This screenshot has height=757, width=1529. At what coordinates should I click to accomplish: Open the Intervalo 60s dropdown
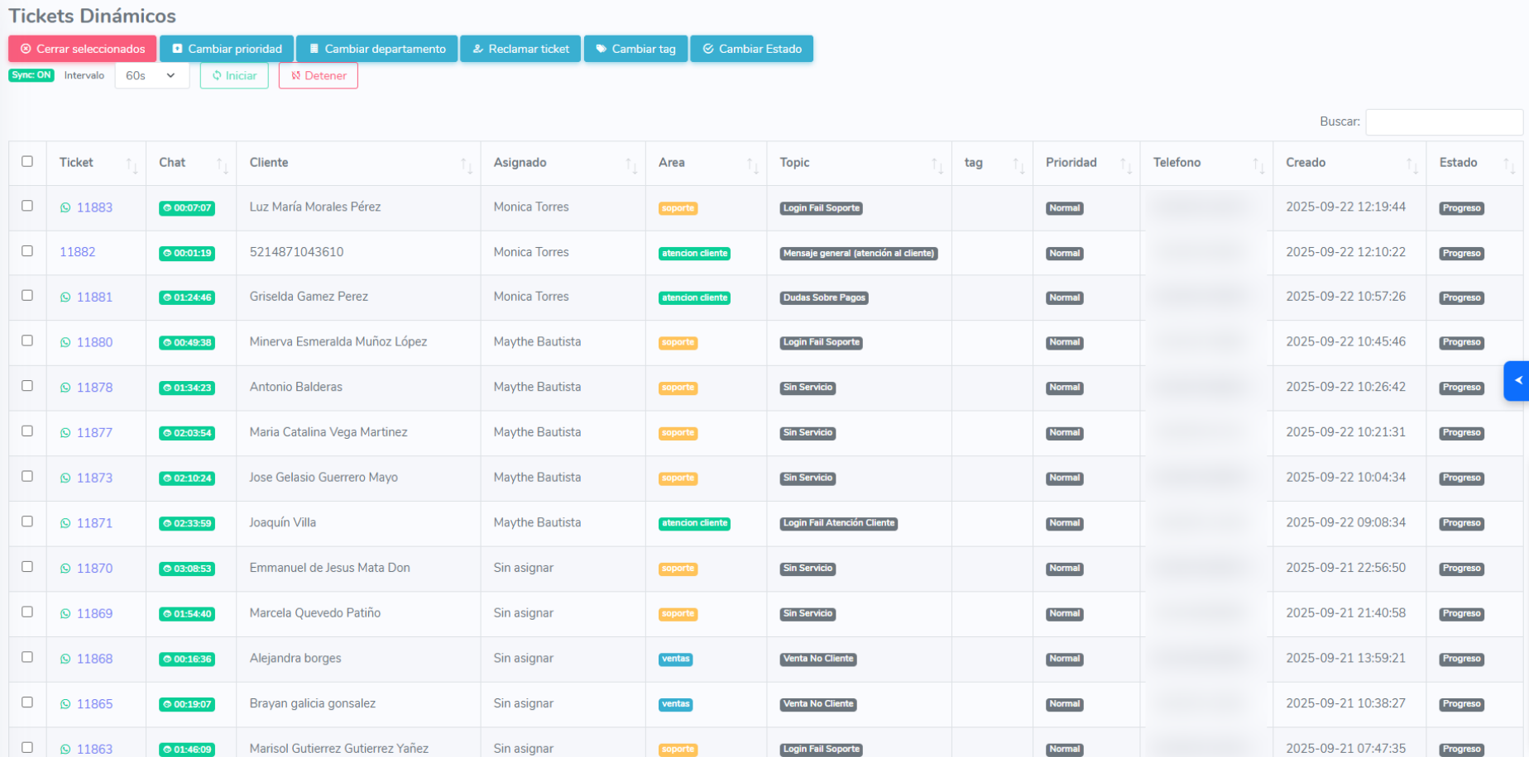pos(151,76)
